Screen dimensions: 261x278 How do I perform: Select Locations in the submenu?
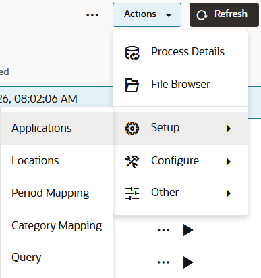coord(57,161)
